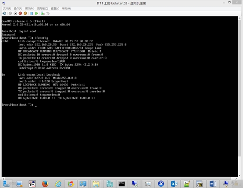Open Remote Desktop Connection taskbar icon
Image resolution: width=243 pixels, height=188 pixels.
(x=135, y=184)
